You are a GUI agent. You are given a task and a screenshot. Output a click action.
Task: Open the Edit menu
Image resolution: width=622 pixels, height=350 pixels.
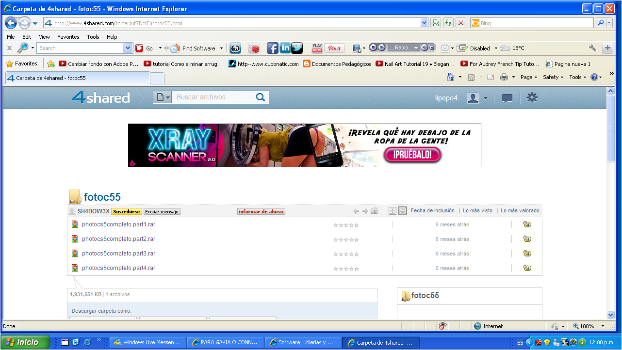click(27, 37)
